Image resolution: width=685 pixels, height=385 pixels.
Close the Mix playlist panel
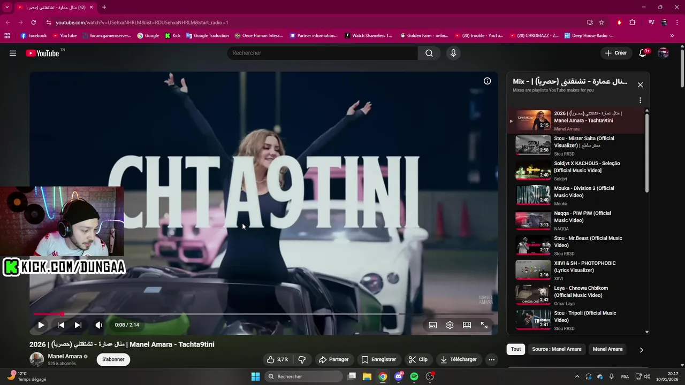pyautogui.click(x=640, y=85)
